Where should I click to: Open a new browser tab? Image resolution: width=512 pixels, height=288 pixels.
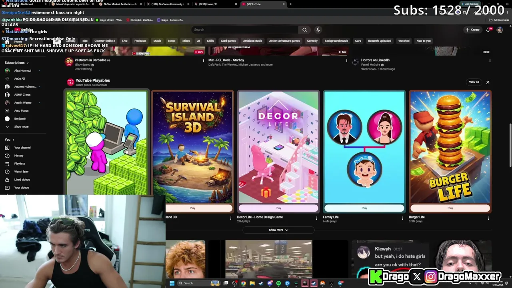290,4
